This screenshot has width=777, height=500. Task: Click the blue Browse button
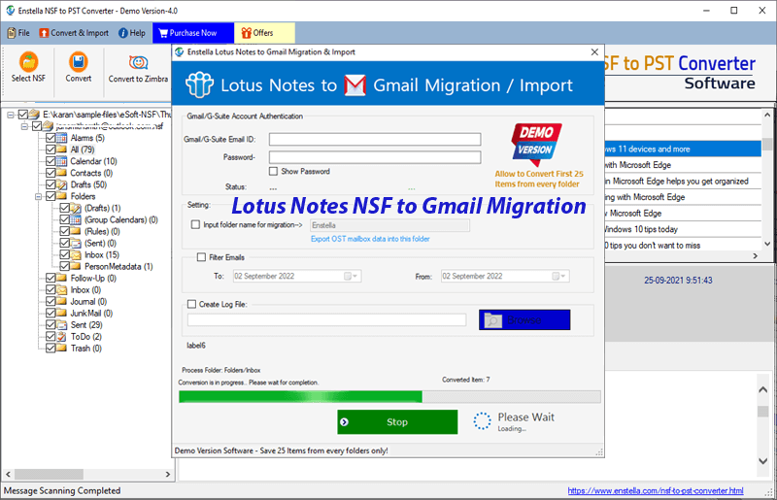point(524,319)
